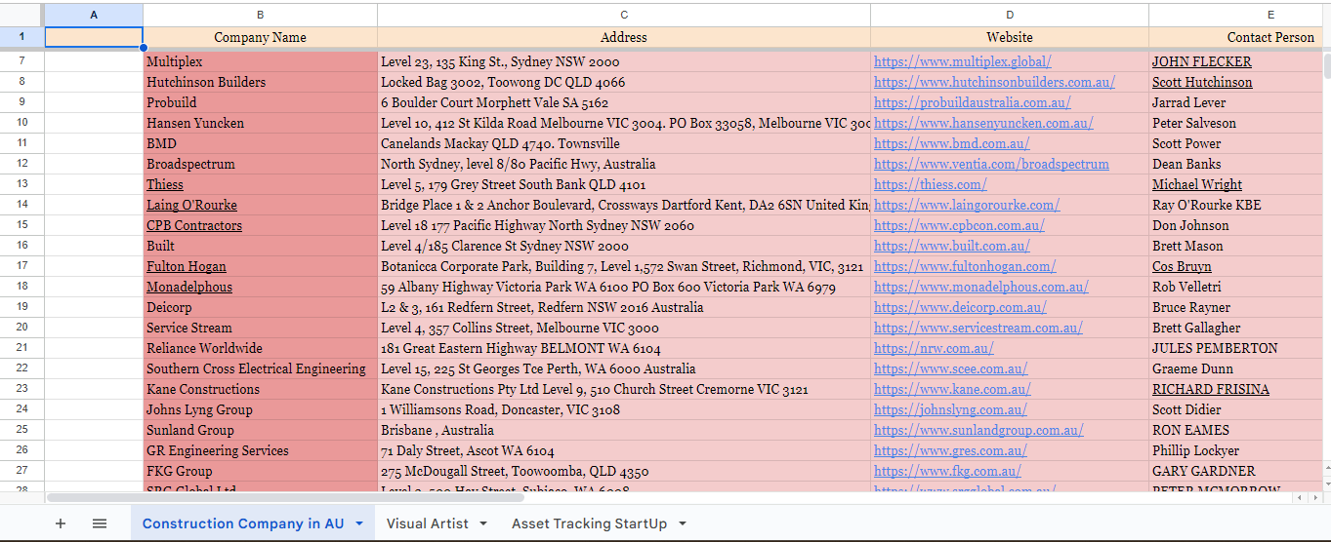Switch to the Visual Artist sheet tab
The image size is (1331, 542).
pyautogui.click(x=428, y=523)
